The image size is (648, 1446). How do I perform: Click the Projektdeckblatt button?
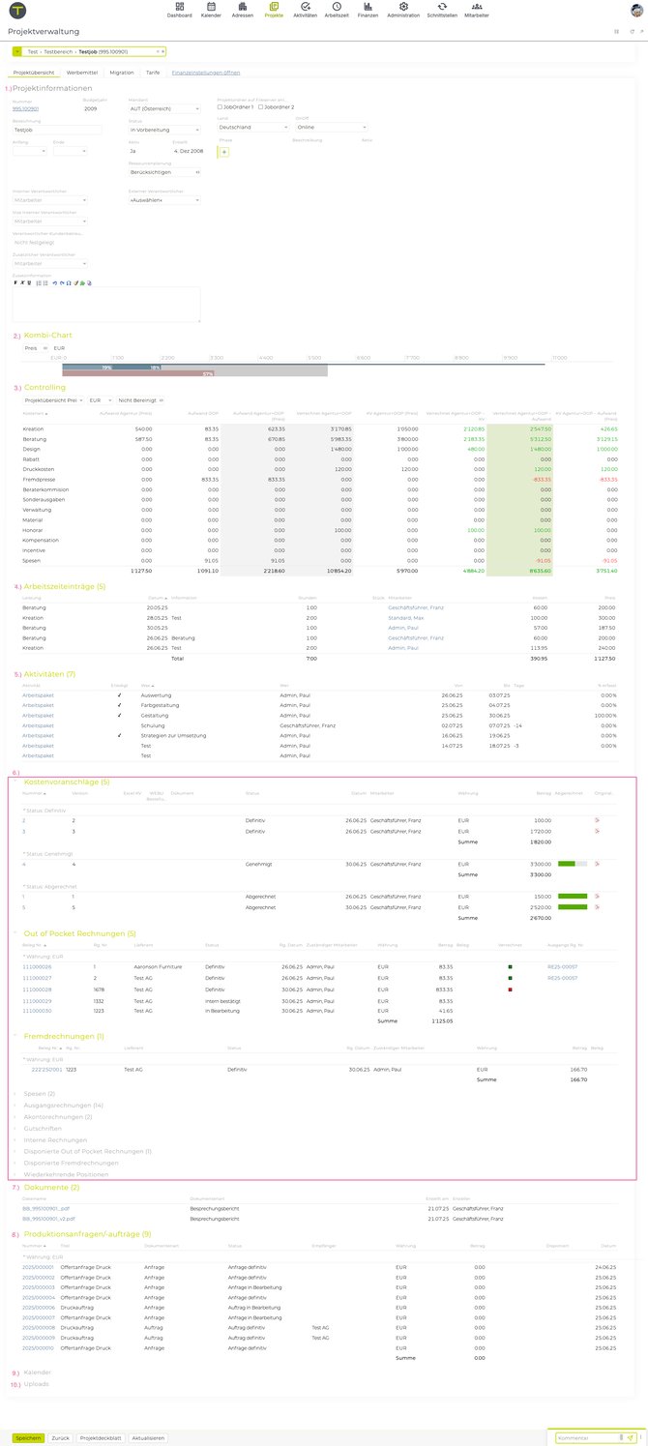coord(101,1437)
